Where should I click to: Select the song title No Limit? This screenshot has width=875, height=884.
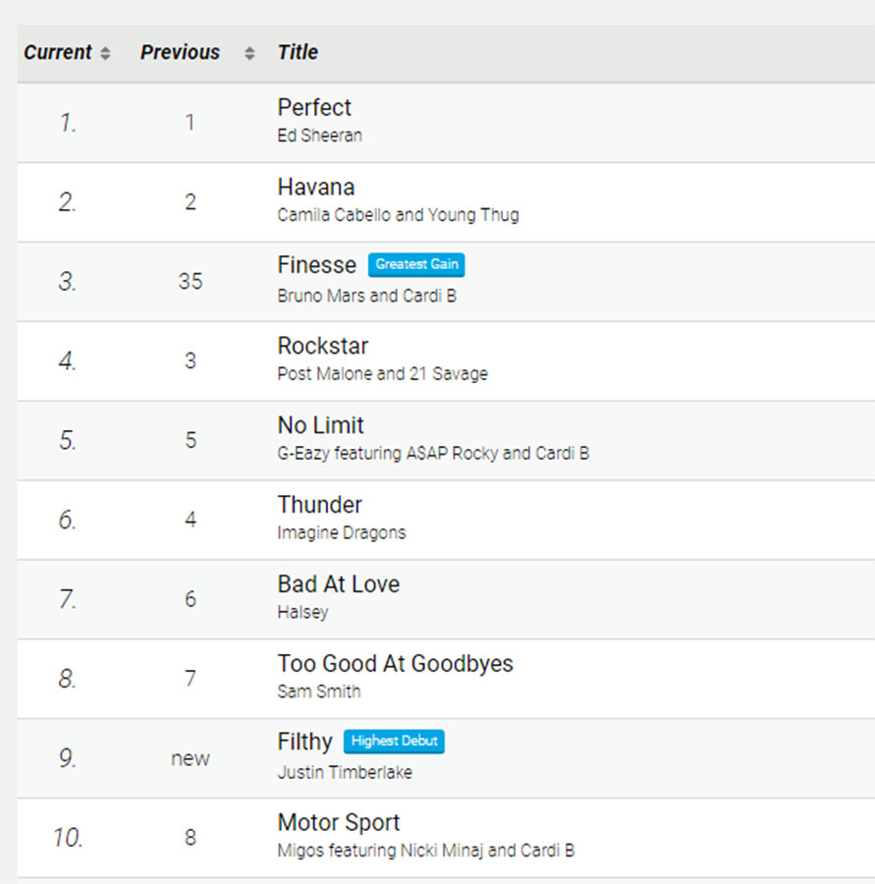[x=320, y=425]
